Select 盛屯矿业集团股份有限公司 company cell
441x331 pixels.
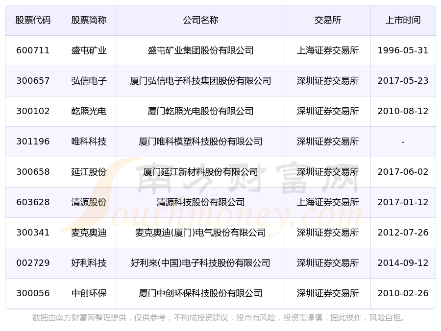tap(200, 50)
